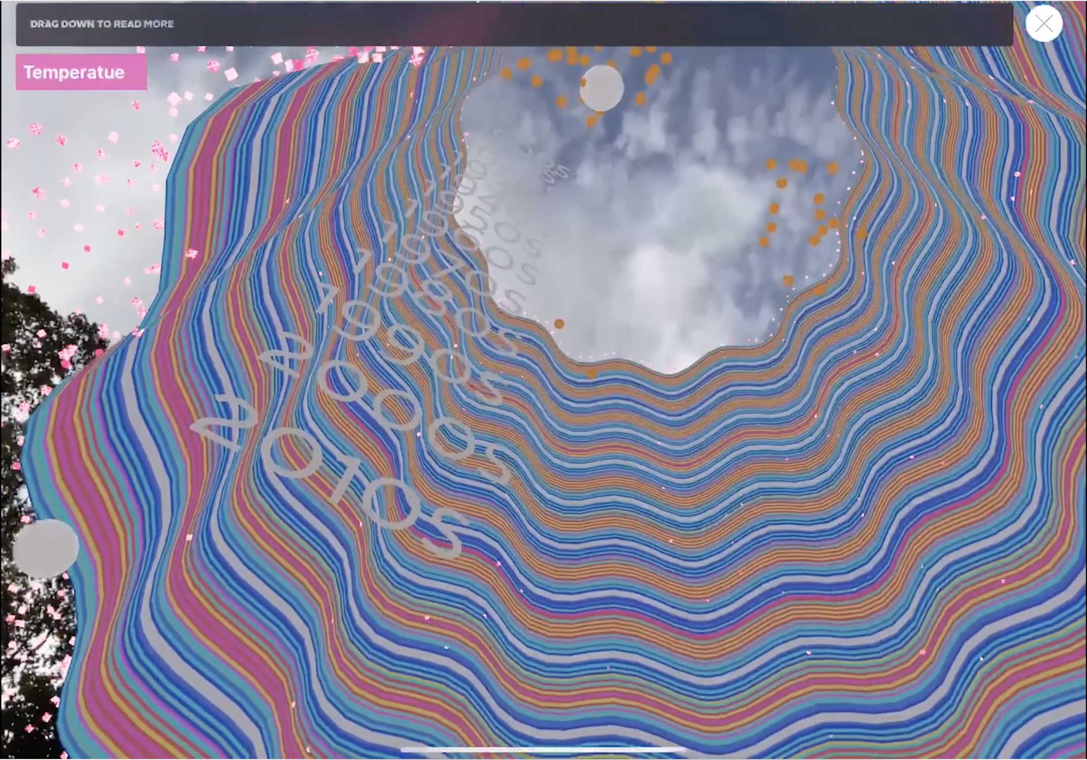Tap the pink Temperatue label button
1087x760 pixels.
(x=81, y=73)
